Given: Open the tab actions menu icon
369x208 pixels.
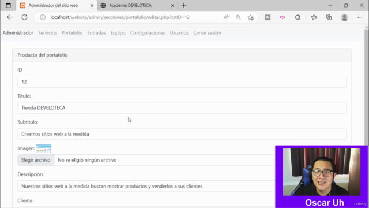Looking at the screenshot, I should (8, 5).
